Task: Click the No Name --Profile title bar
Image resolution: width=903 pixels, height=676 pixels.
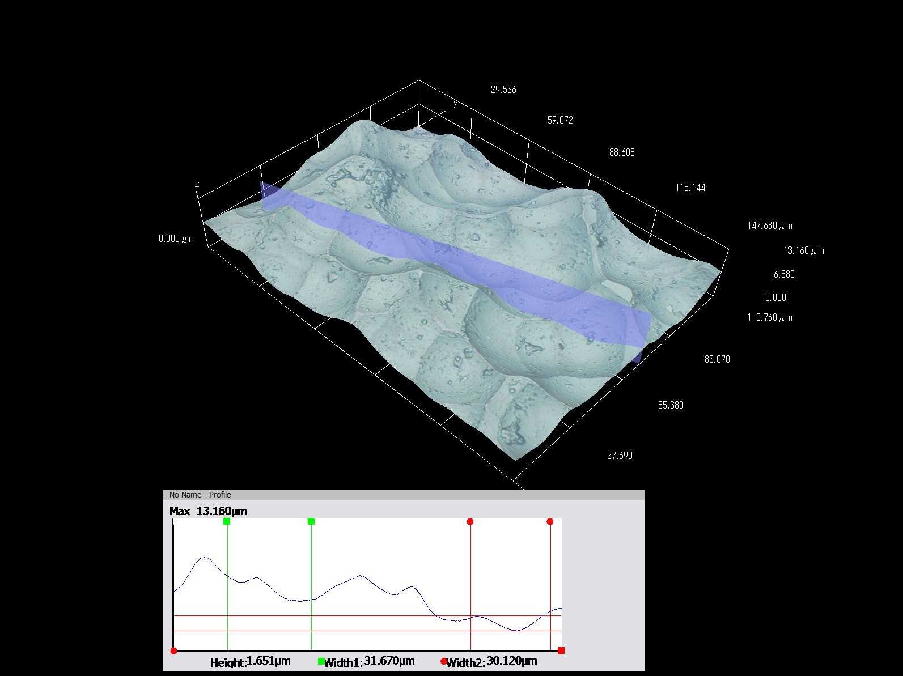Action: click(404, 495)
